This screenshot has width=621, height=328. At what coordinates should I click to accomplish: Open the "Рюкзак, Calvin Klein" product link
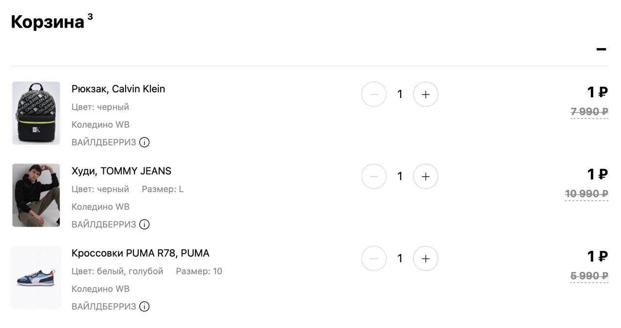click(118, 89)
